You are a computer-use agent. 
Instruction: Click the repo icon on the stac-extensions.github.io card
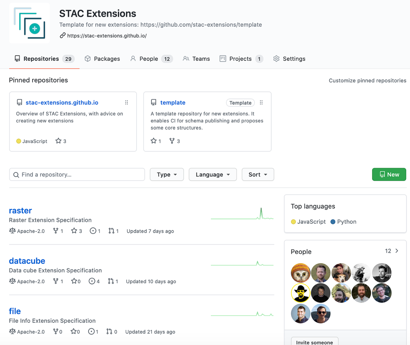click(19, 103)
